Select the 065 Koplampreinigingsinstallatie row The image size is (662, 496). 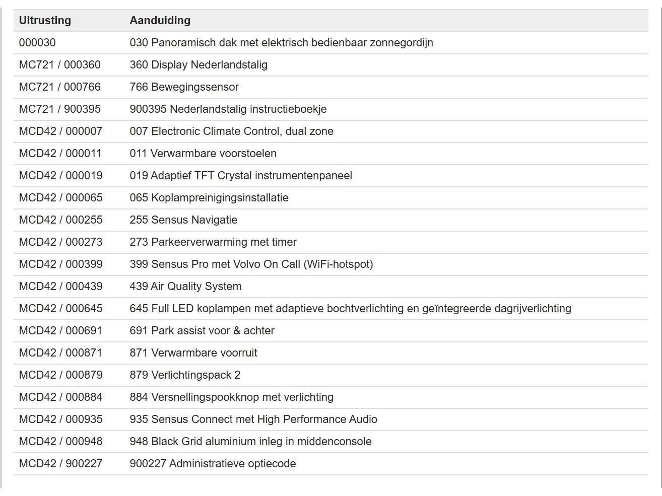pos(330,198)
